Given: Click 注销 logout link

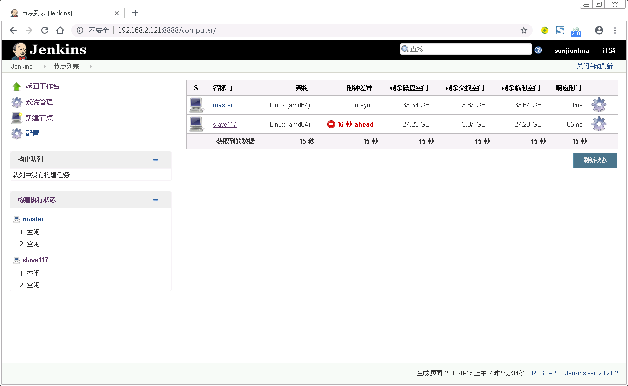Looking at the screenshot, I should click(608, 51).
